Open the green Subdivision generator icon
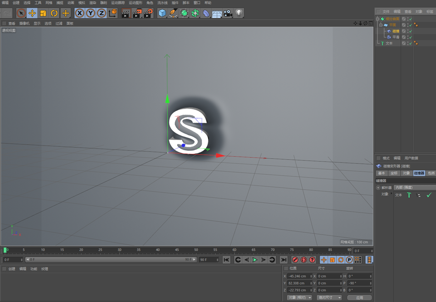436x302 pixels. (x=184, y=13)
